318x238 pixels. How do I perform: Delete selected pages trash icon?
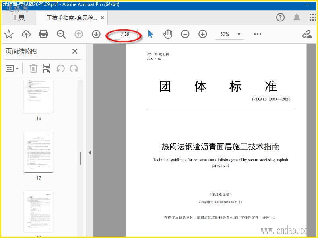pos(33,68)
